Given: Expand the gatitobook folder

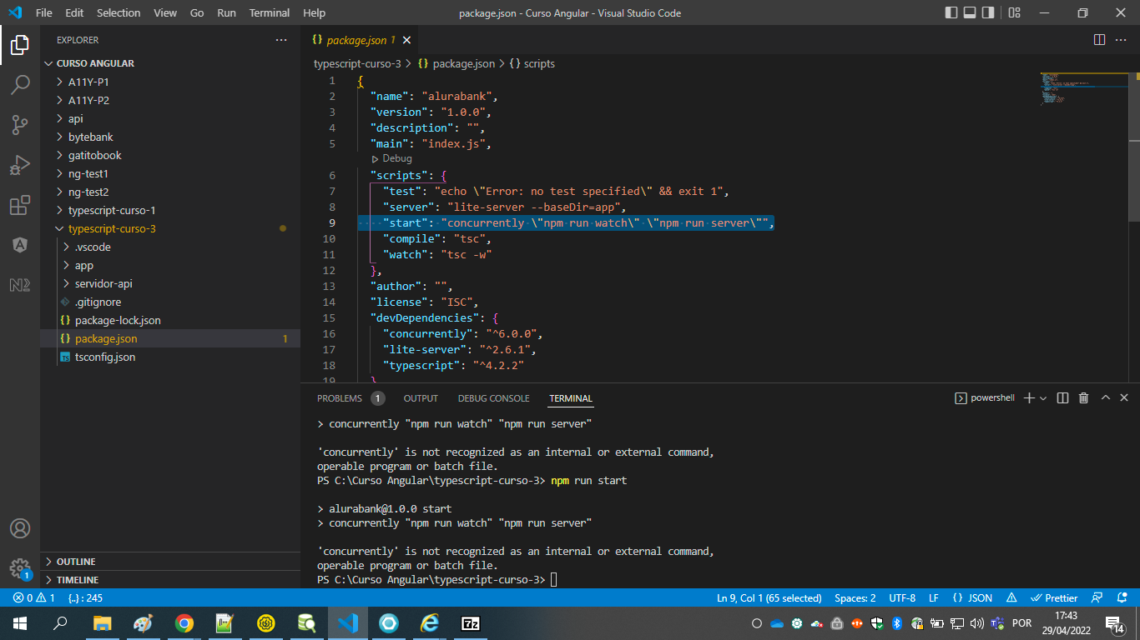Looking at the screenshot, I should [x=170, y=155].
